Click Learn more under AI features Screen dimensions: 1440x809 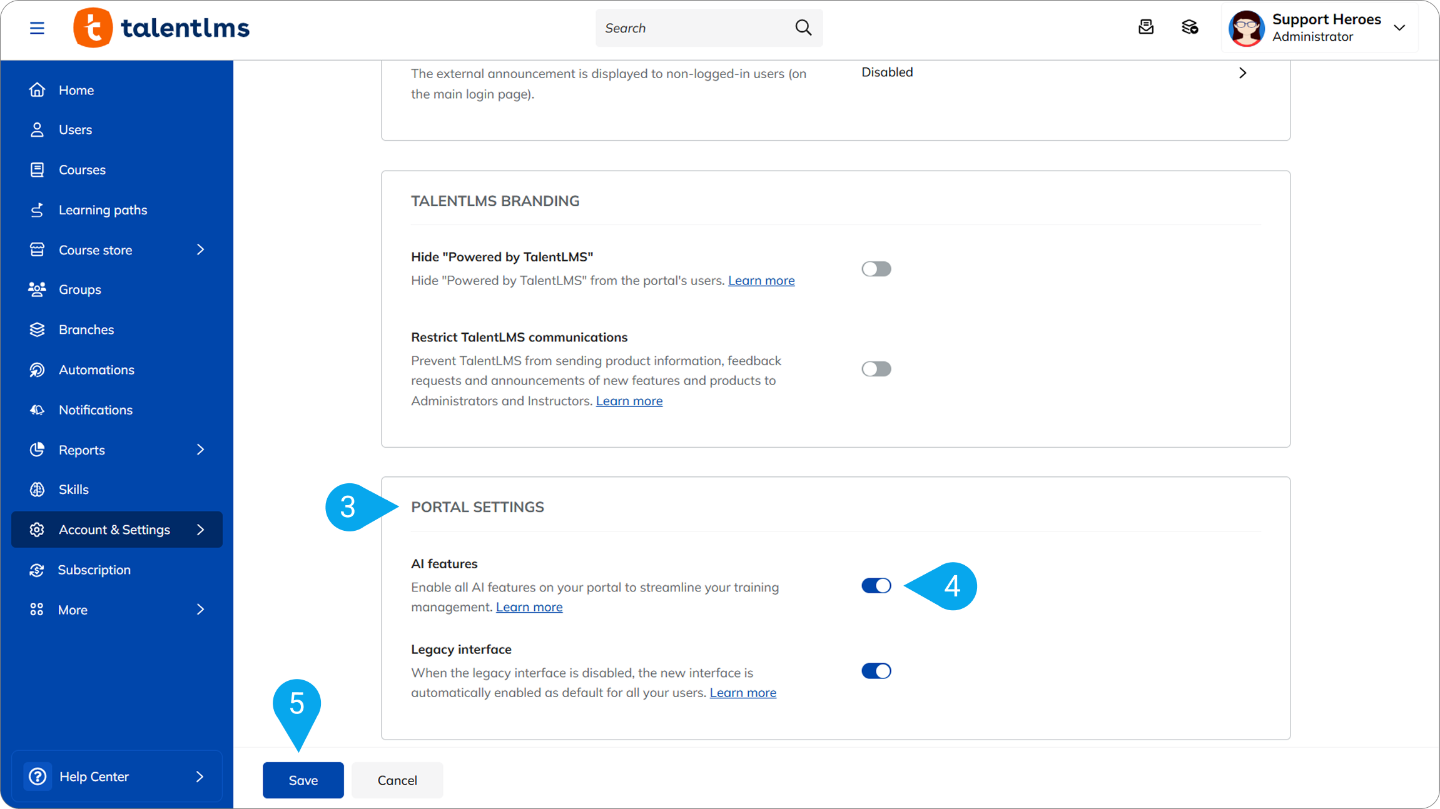click(x=529, y=607)
